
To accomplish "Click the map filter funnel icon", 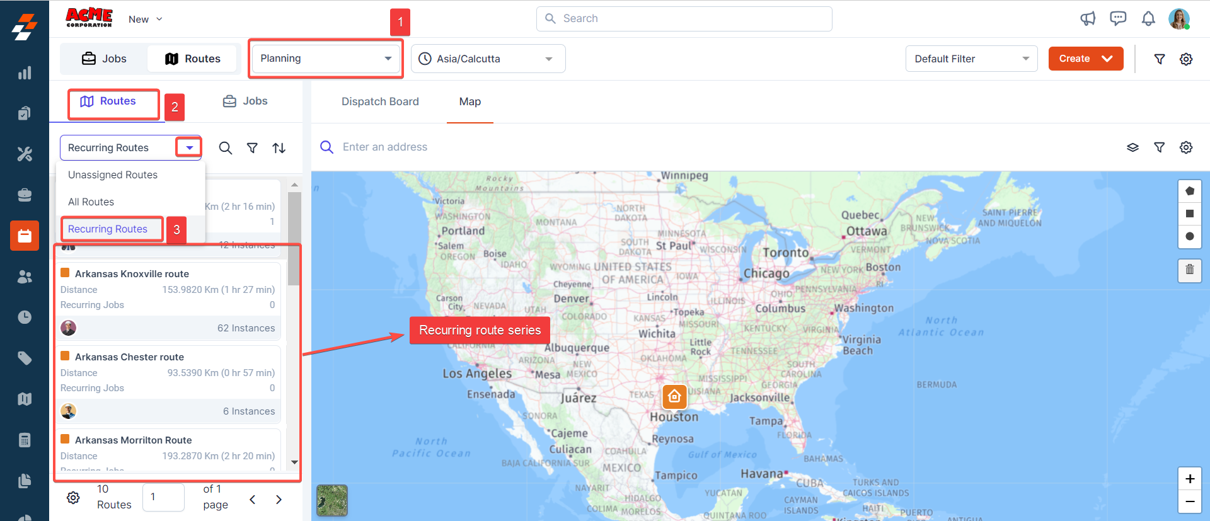I will click(x=1159, y=147).
